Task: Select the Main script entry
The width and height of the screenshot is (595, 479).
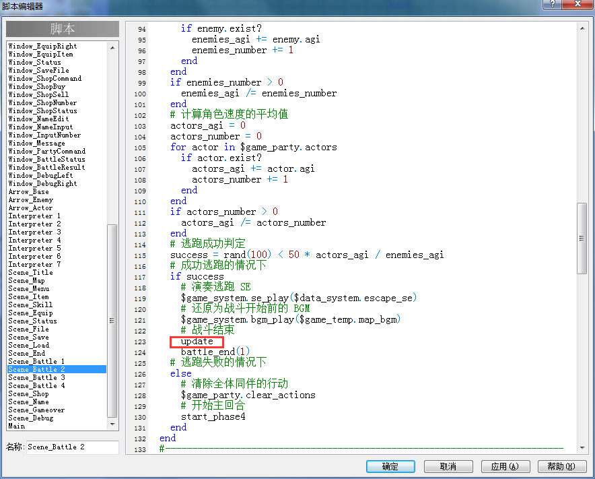Action: point(17,426)
